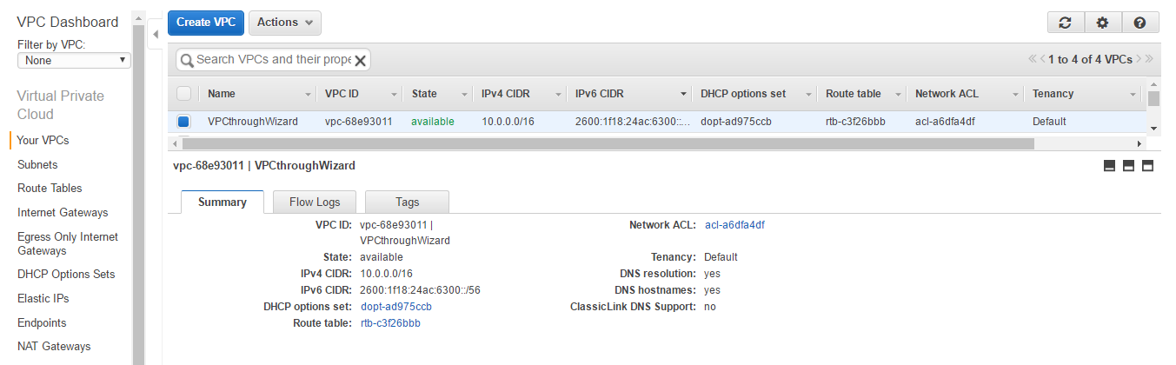Click the refresh icon button
This screenshot has width=1176, height=365.
click(x=1066, y=23)
